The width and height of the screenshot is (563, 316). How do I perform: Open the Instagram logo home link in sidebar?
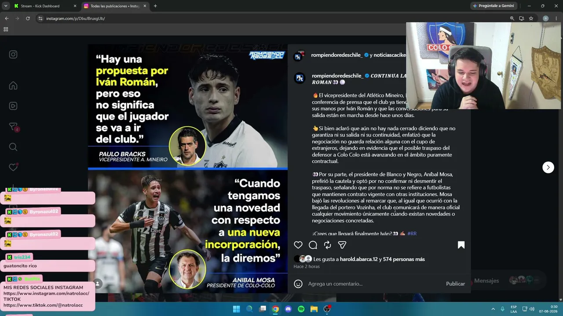pos(13,54)
